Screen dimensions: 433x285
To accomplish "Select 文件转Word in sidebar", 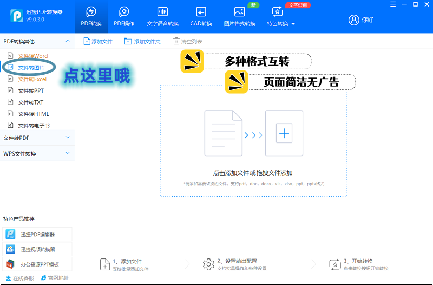I will point(33,56).
